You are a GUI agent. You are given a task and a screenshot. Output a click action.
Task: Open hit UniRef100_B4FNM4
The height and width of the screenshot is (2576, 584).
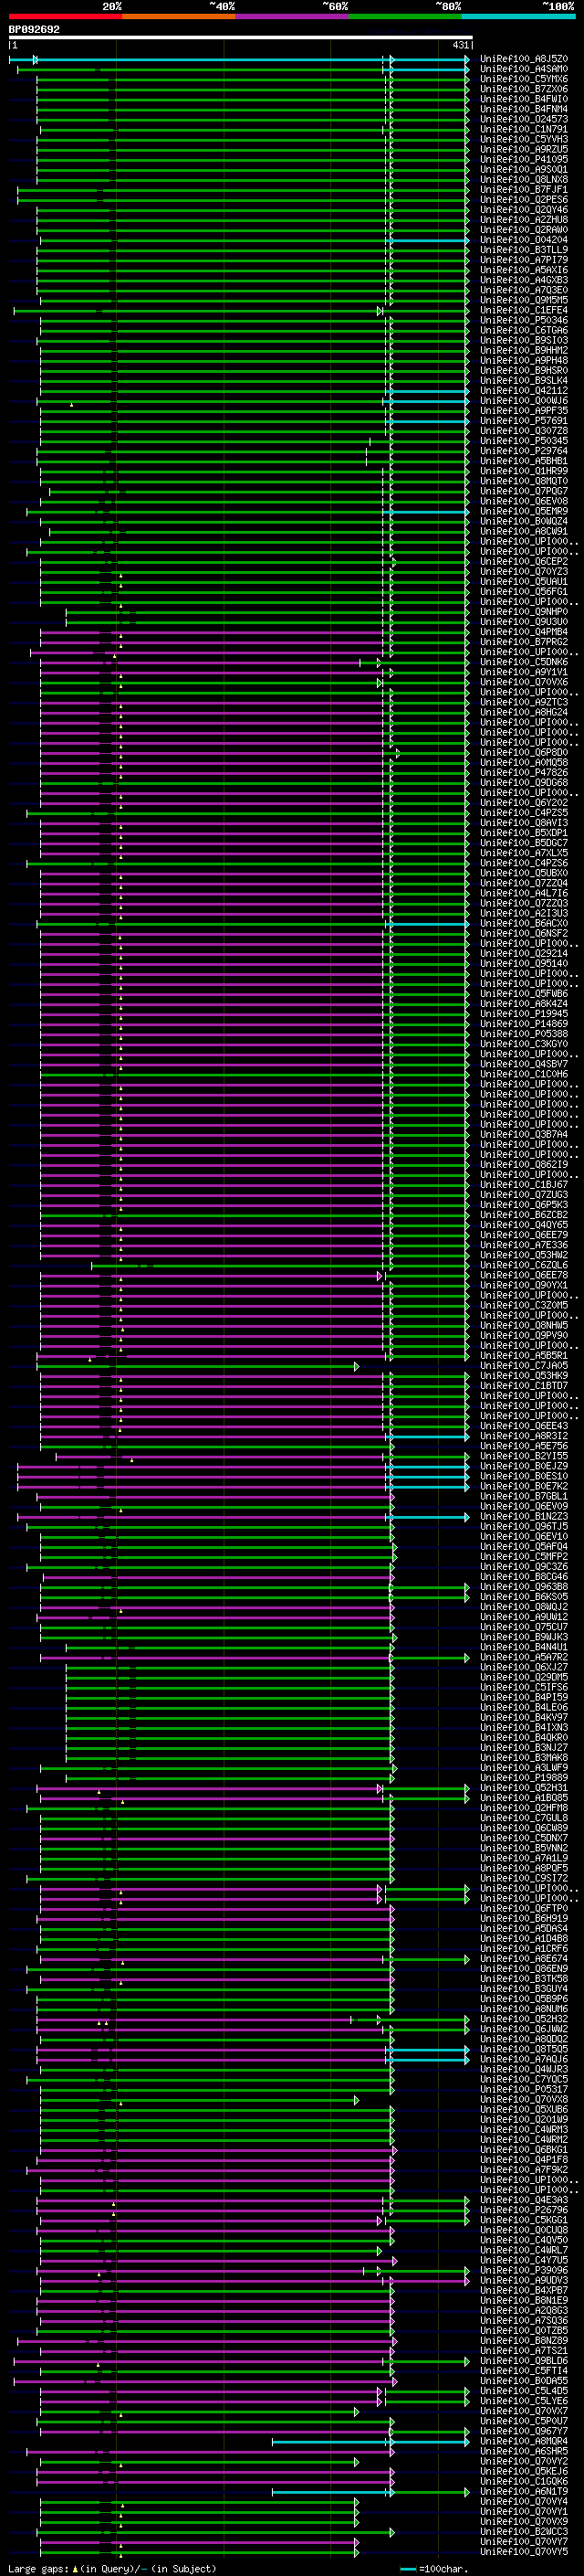click(524, 109)
